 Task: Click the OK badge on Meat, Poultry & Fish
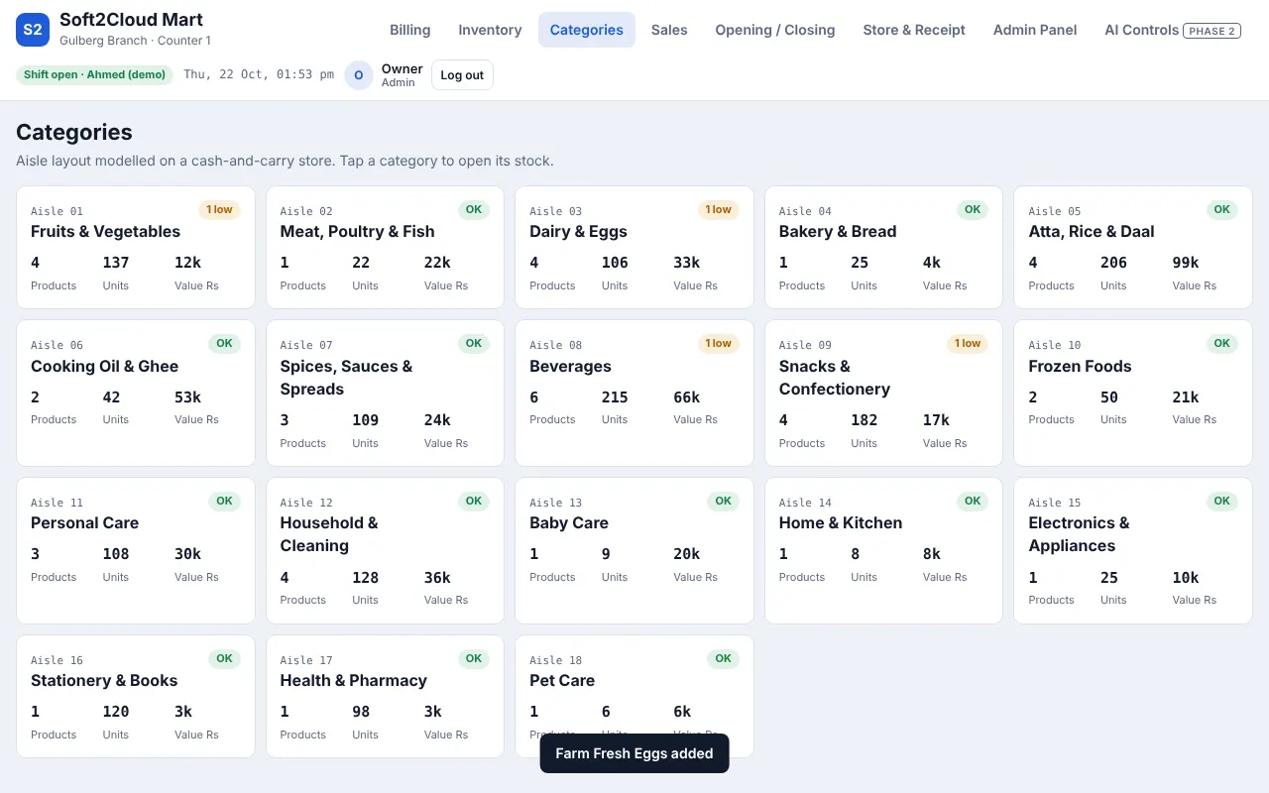474,209
